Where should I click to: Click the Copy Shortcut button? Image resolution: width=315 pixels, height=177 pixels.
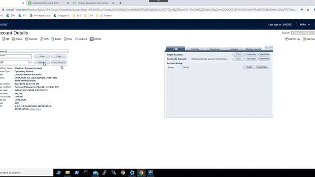59,62
